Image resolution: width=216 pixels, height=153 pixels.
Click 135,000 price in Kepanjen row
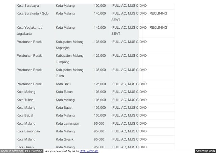click(x=100, y=42)
